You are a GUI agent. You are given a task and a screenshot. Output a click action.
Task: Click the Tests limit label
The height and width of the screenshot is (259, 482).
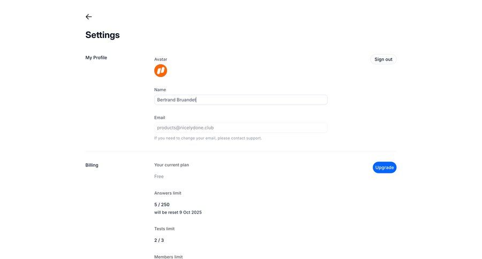coord(164,229)
